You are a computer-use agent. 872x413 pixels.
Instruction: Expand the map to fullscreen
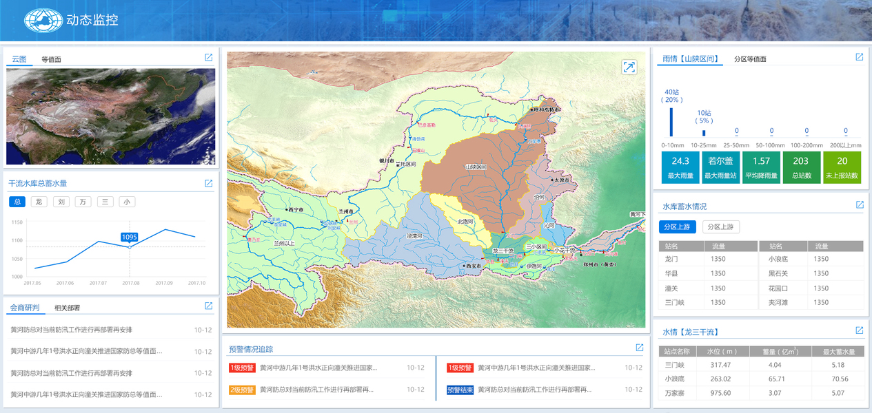click(x=629, y=67)
